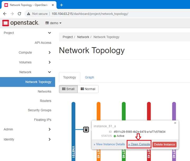Click the browser address bar URL
This screenshot has height=161, width=190.
(x=90, y=14)
